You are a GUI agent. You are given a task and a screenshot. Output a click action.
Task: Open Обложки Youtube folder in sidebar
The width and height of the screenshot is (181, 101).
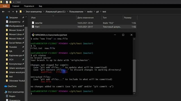coord(17,81)
